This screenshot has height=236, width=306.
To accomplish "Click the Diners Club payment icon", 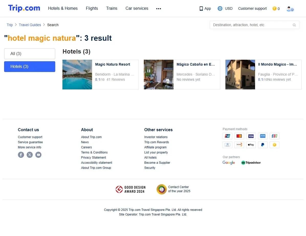I will tap(227, 145).
